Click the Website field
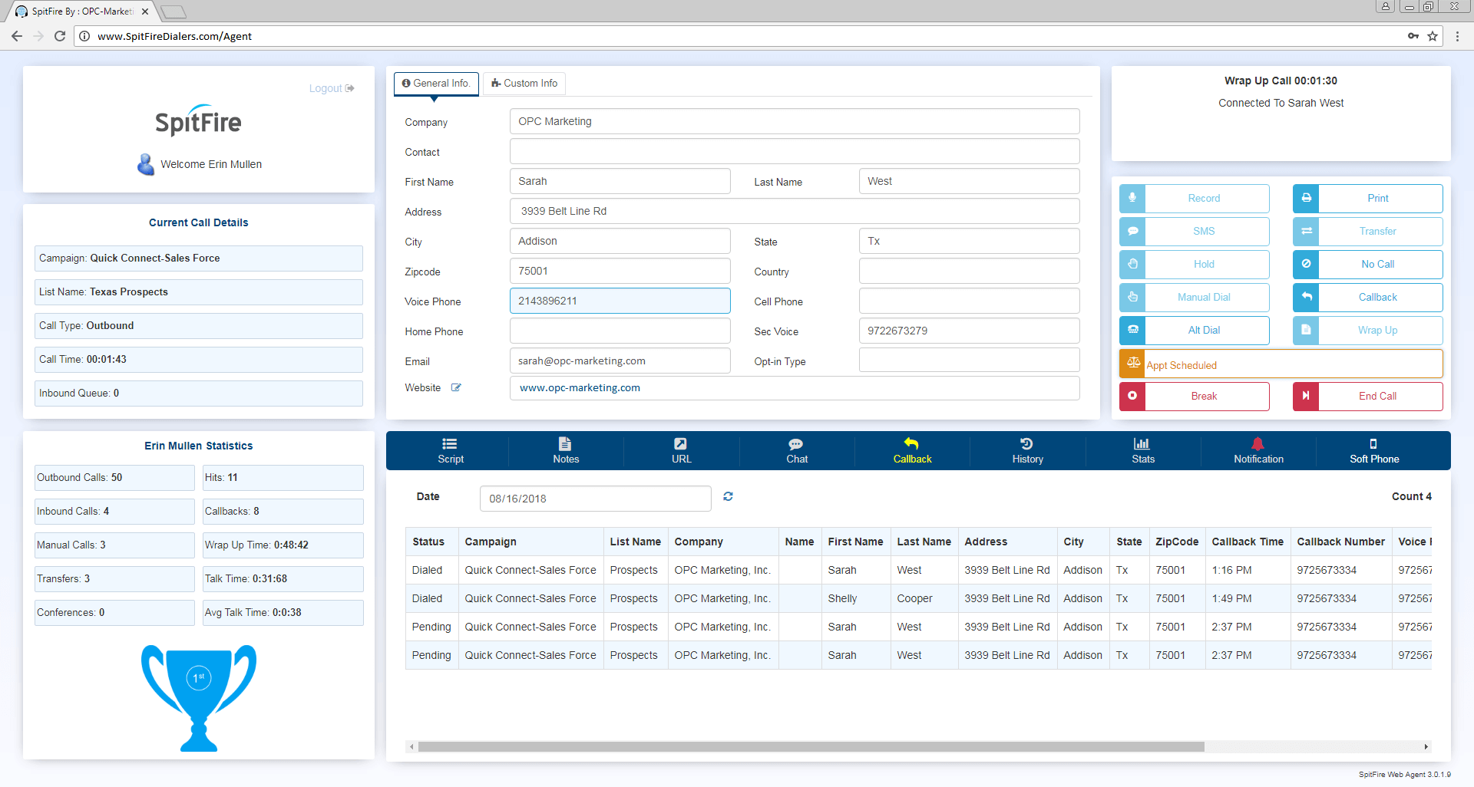Viewport: 1474px width, 787px height. [x=795, y=388]
